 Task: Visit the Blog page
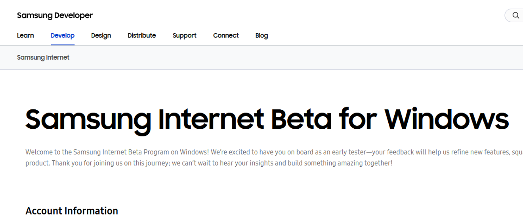tap(261, 36)
